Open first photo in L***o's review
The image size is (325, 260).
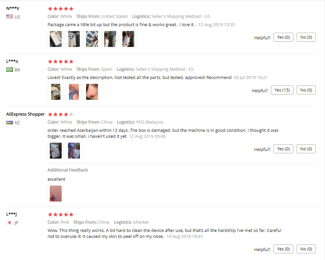56,92
